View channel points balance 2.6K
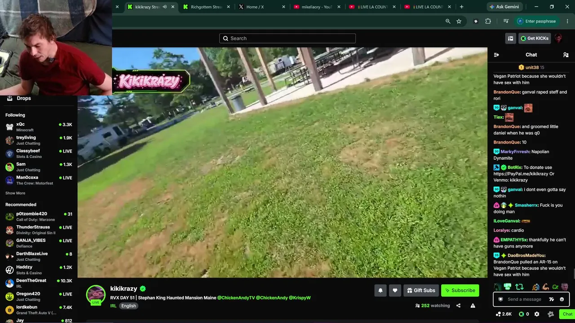575x323 pixels. (504, 314)
